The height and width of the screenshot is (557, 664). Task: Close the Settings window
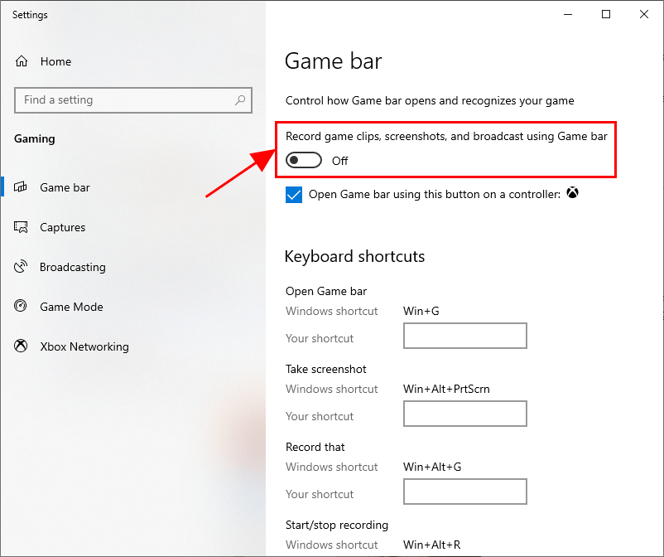tap(643, 14)
